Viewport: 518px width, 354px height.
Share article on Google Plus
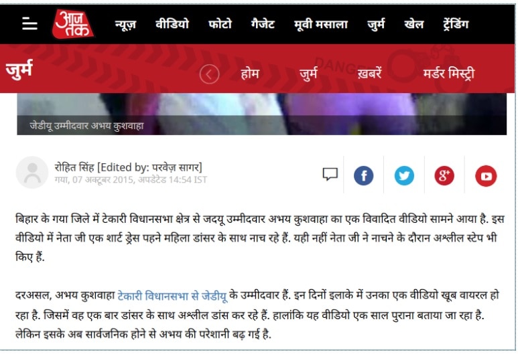(x=444, y=175)
